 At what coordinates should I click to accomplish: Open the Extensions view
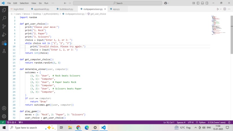(x=4, y=43)
